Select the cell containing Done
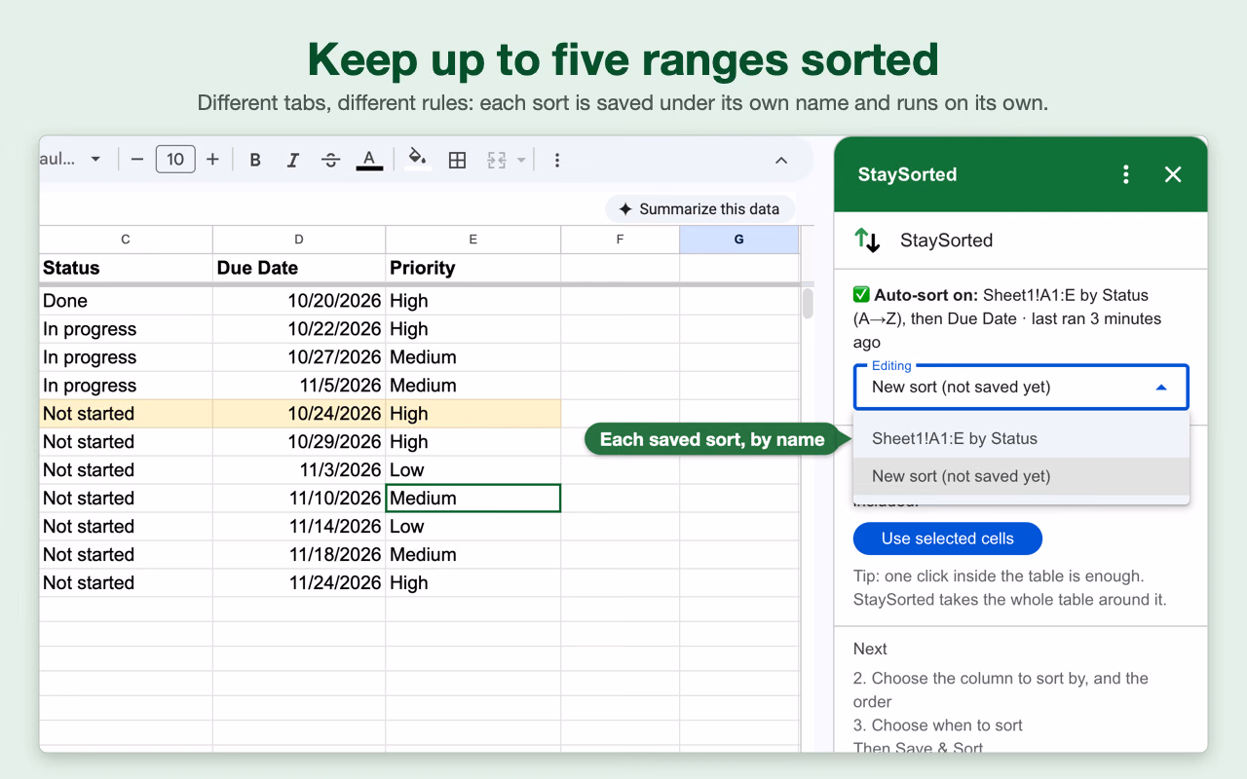 click(126, 301)
